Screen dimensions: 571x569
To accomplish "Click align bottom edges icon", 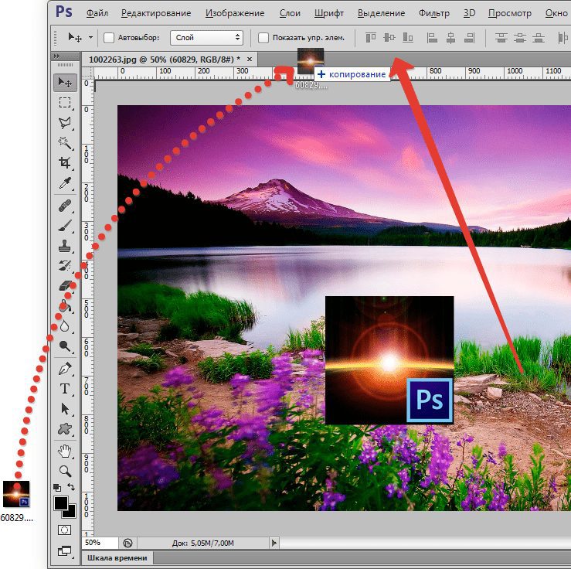I will [x=408, y=38].
